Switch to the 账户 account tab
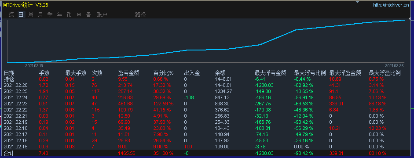The image size is (414, 158). click(x=102, y=15)
